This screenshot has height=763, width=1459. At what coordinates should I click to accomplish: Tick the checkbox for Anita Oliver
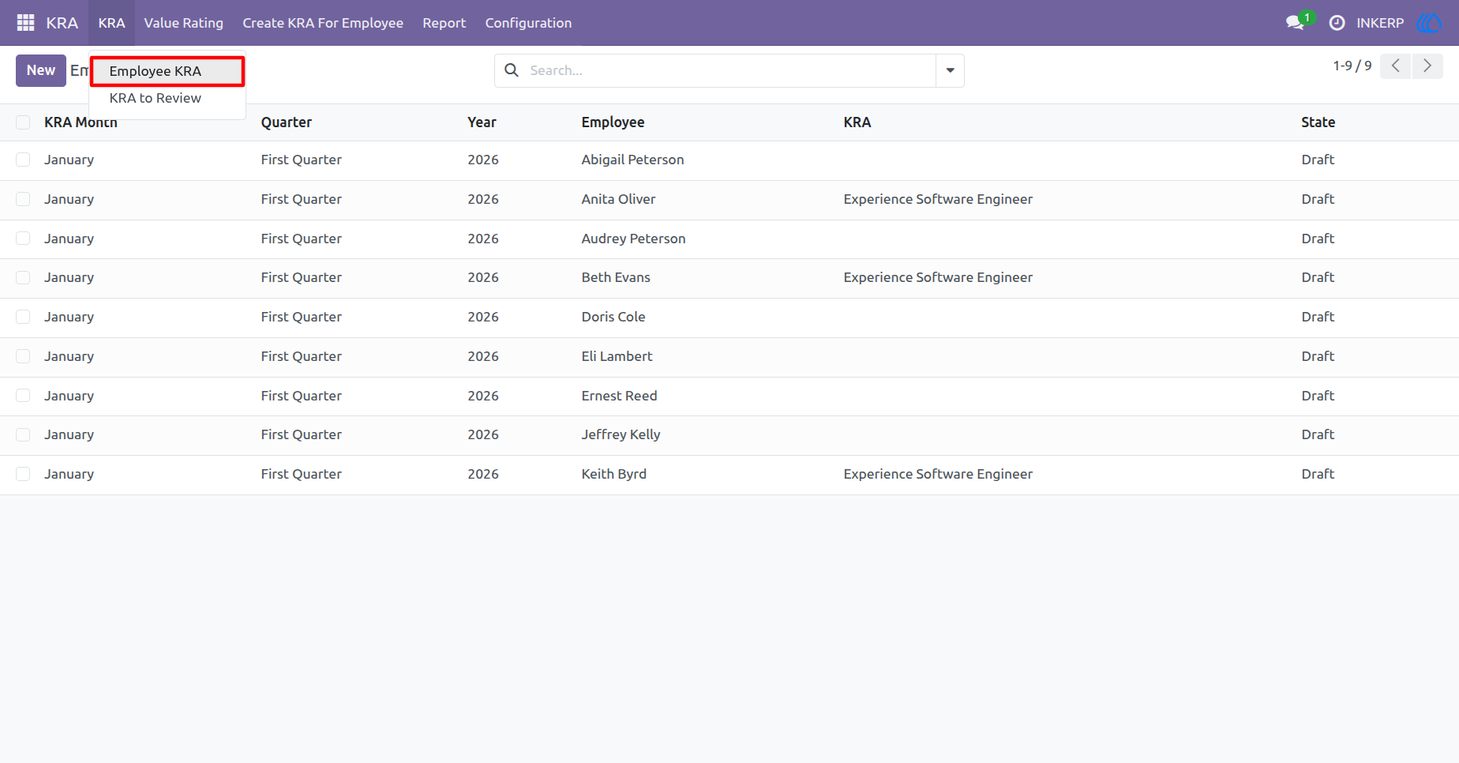[23, 199]
